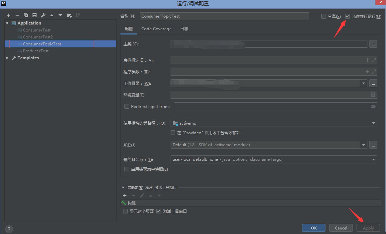The image size is (386, 234).
Task: Click the copy configuration icon
Action: click(x=26, y=15)
